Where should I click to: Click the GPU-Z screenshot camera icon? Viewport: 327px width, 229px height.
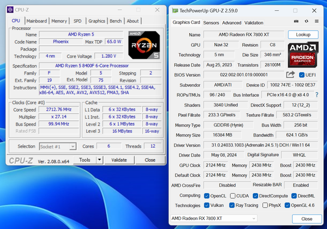(x=296, y=21)
